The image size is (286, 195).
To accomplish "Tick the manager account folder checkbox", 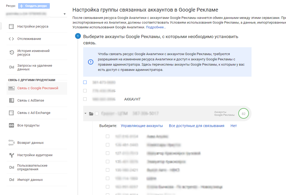I will pyautogui.click(x=97, y=114).
